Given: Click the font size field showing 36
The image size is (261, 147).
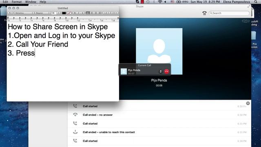Looking at the screenshot, I should click(54, 13).
